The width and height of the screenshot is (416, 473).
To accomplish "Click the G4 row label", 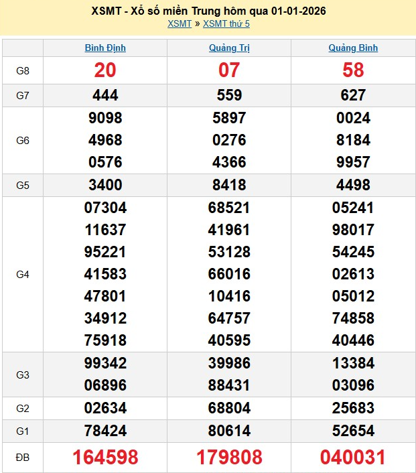I will tap(23, 274).
